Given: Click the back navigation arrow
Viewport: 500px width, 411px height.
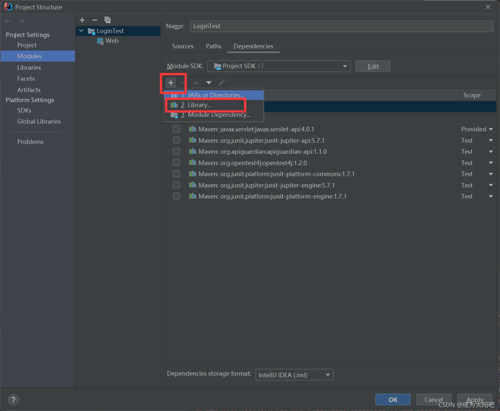Looking at the screenshot, I should point(8,21).
